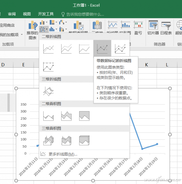Screen dimensions: 182x184
Task: Expand the 我的加载项 dropdown arrow
Action: tap(22, 35)
